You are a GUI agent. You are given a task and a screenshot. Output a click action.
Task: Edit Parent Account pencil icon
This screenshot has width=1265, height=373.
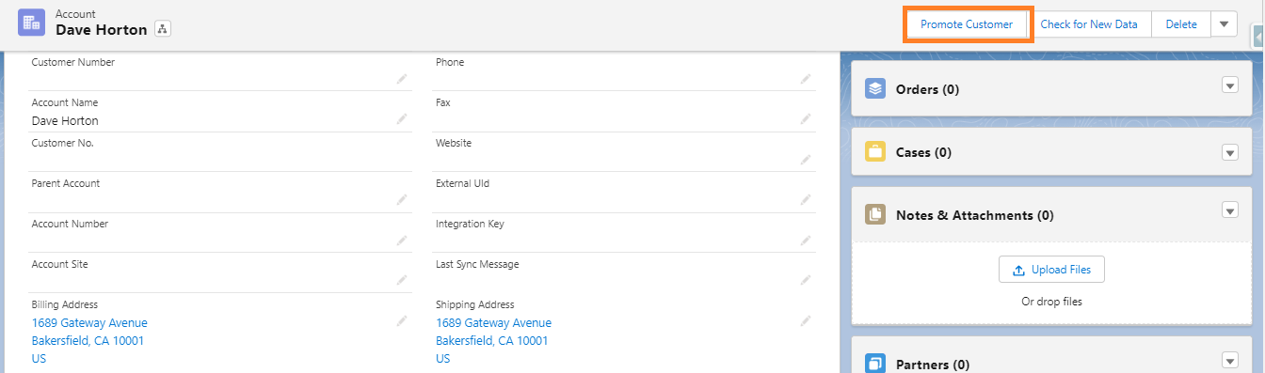pos(402,199)
